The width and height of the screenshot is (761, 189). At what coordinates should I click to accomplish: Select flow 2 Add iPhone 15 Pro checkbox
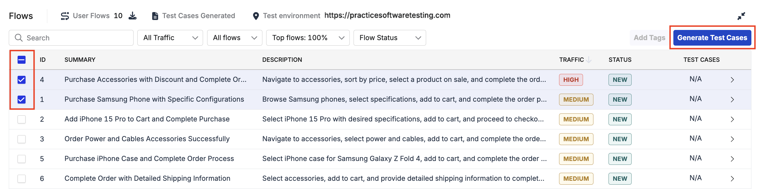click(x=21, y=119)
